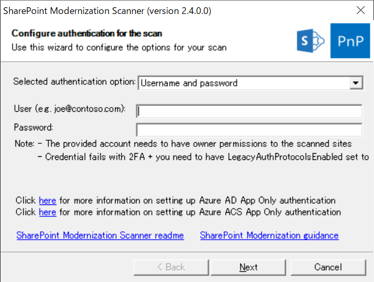Open SharePoint Modernization Scanner readme link
Viewport: 374px width, 282px height.
(100, 235)
